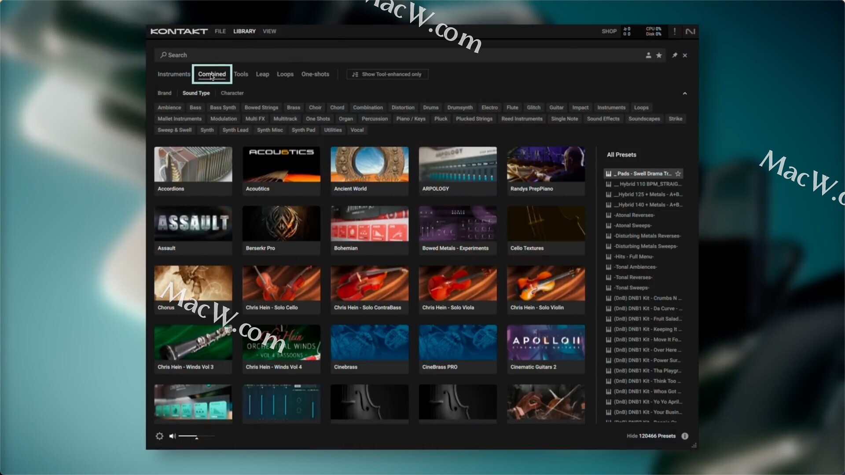Open the Cello Textures library

pyautogui.click(x=546, y=230)
